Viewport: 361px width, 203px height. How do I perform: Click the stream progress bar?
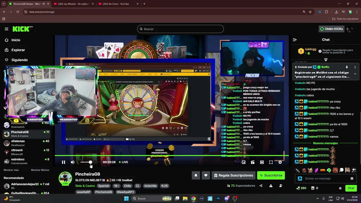pos(172,156)
